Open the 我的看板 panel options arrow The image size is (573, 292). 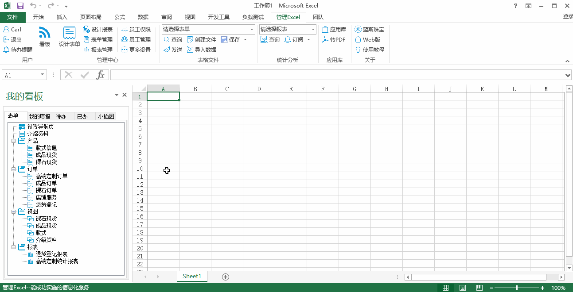point(117,95)
